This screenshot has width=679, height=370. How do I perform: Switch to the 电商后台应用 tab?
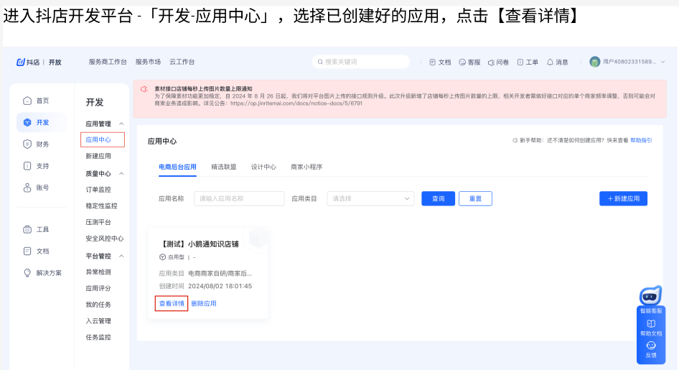coord(177,167)
